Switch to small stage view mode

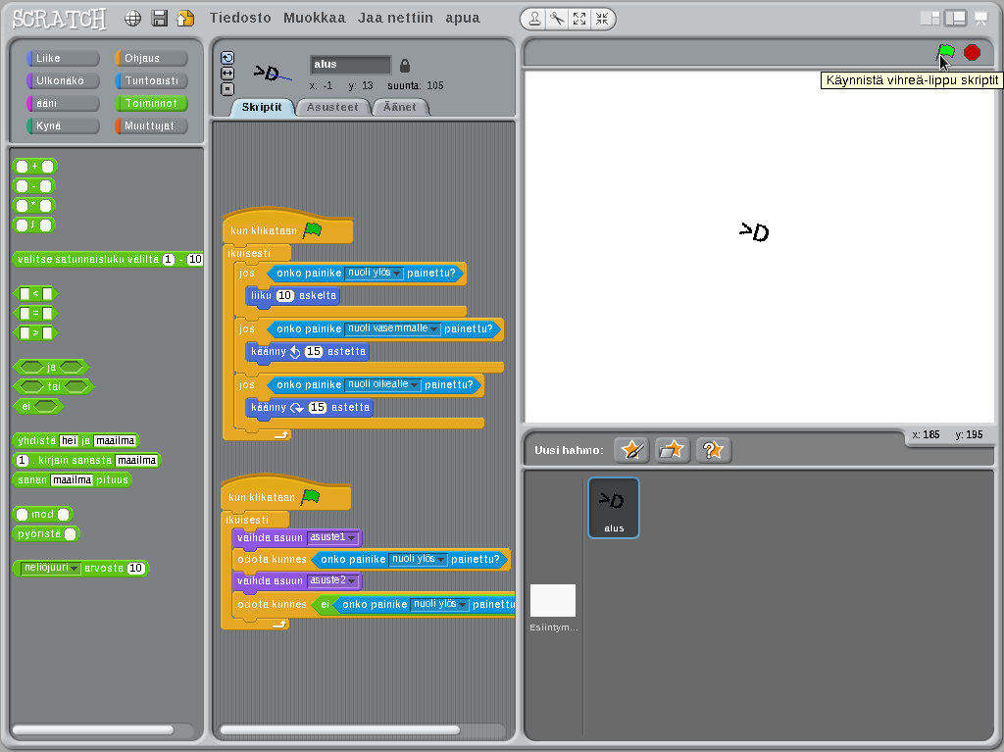(x=929, y=19)
